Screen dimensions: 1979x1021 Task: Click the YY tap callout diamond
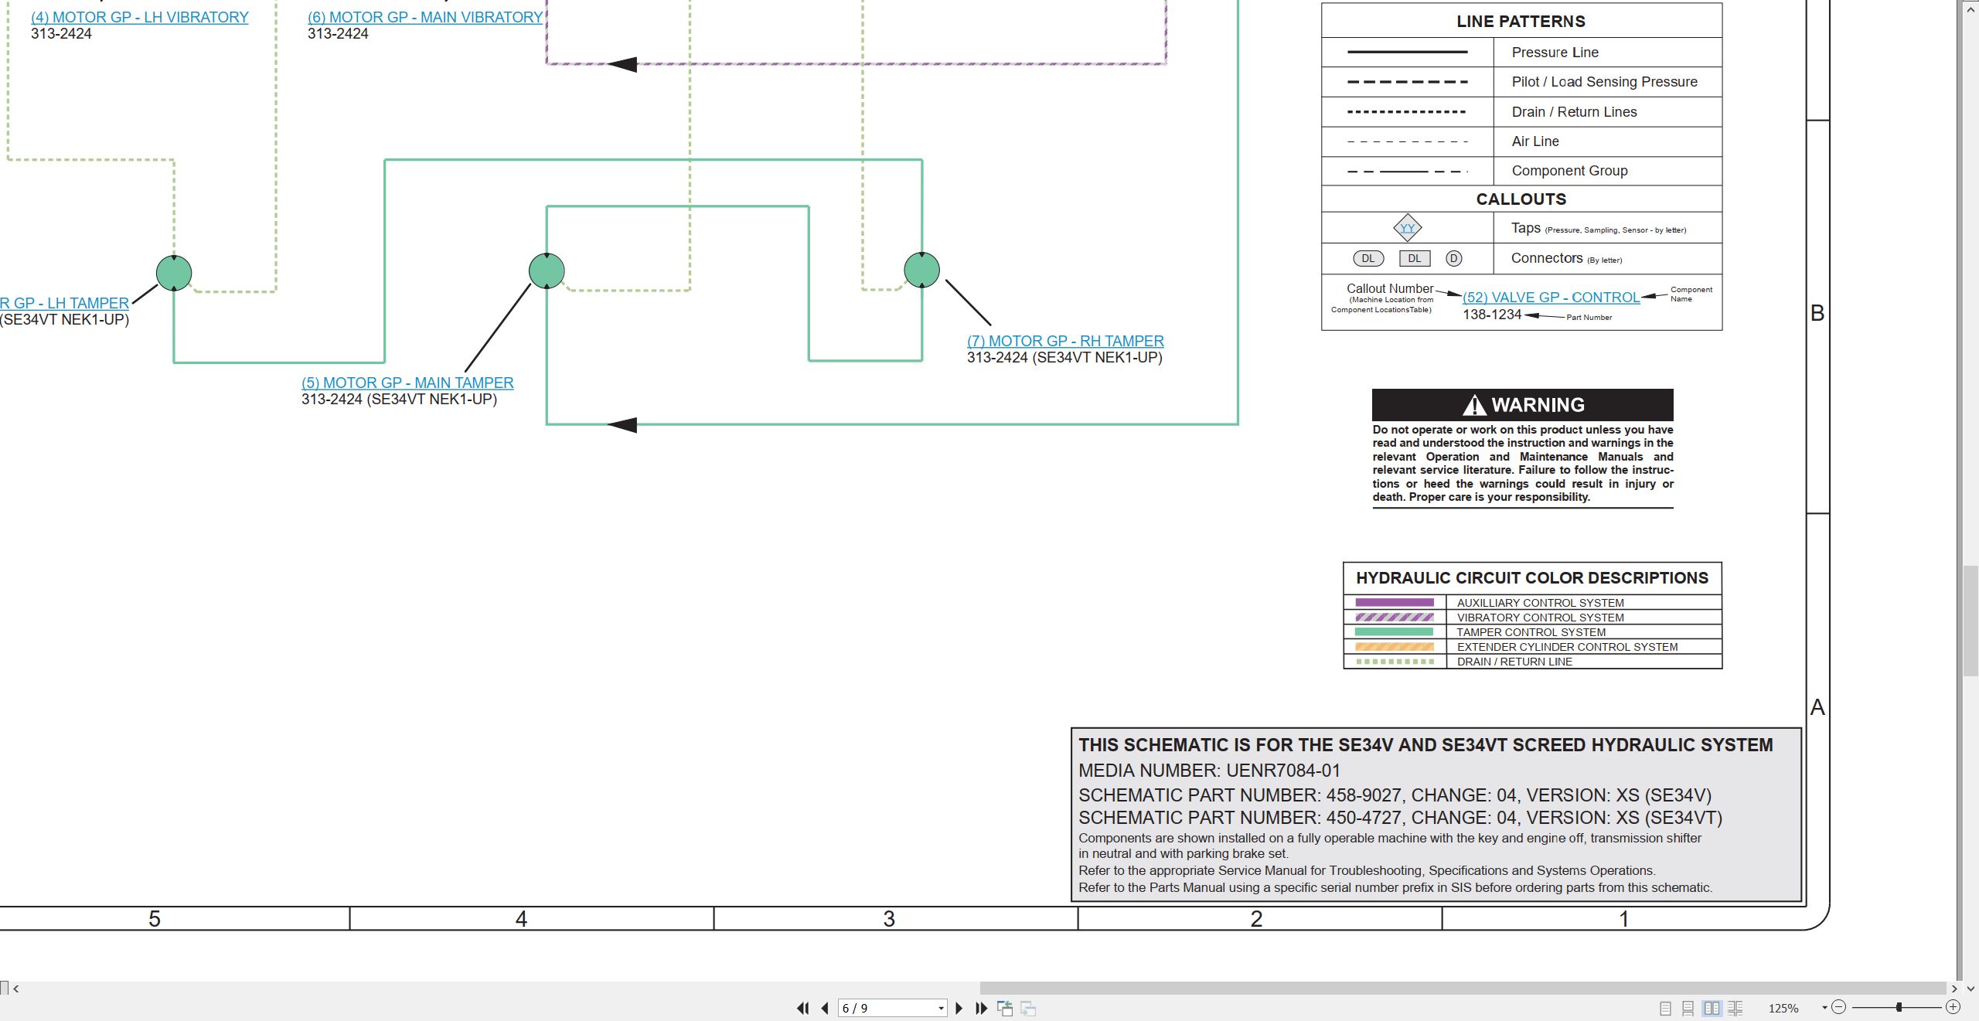(x=1408, y=228)
